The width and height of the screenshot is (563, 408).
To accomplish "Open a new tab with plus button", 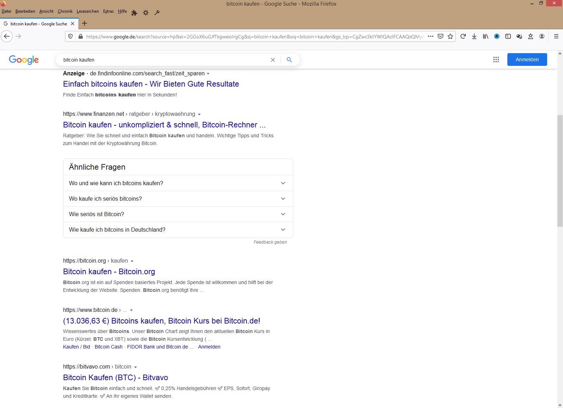I will click(x=85, y=24).
